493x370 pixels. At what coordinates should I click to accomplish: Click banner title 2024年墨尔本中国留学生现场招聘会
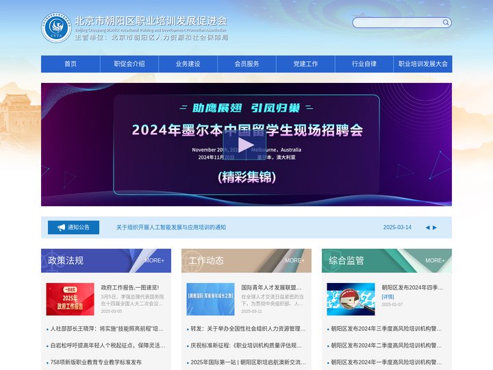click(247, 130)
